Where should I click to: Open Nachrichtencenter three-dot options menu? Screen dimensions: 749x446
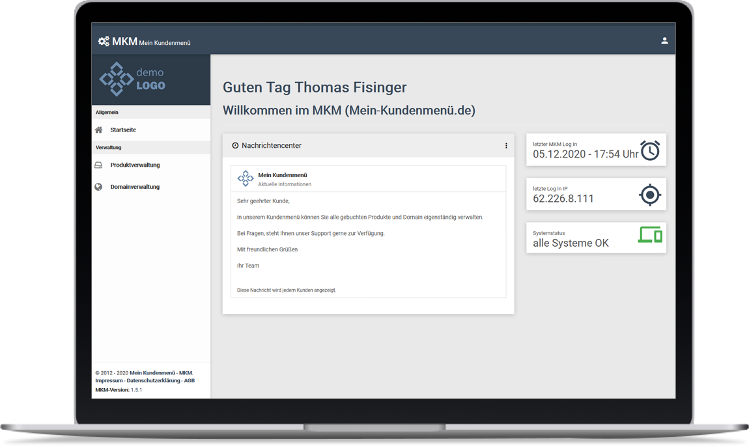tap(506, 146)
